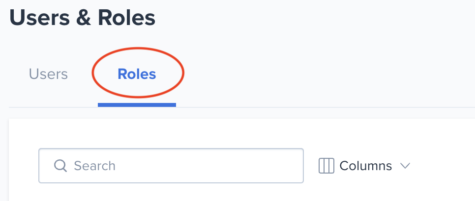
Task: Switch to the Users tab
Action: tap(48, 74)
